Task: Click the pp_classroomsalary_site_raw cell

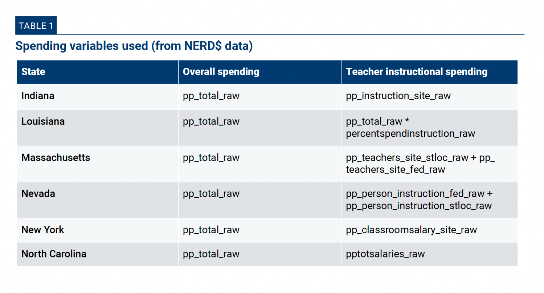Action: [411, 230]
